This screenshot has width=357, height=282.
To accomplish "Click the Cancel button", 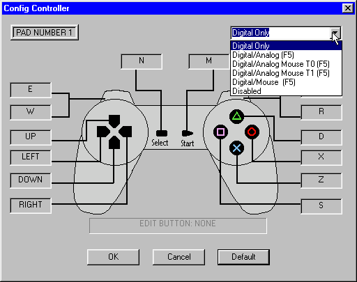I will 178,257.
